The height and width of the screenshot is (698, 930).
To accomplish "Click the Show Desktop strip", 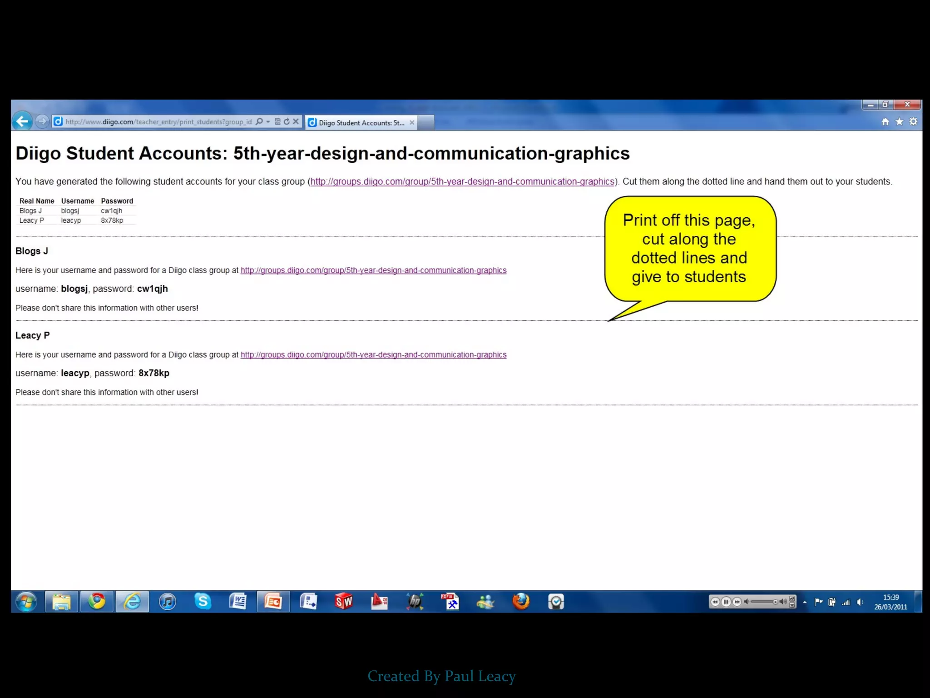I will [918, 602].
